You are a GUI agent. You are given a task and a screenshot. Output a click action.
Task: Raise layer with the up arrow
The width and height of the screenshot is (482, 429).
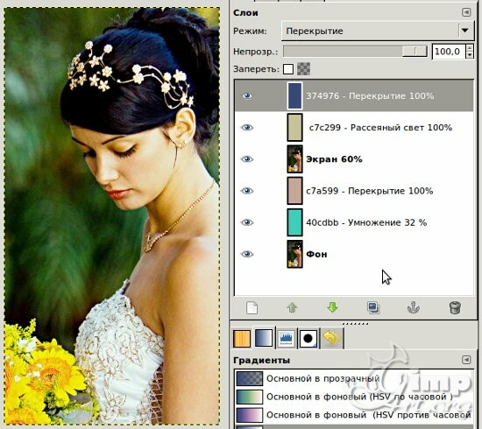[x=292, y=307]
